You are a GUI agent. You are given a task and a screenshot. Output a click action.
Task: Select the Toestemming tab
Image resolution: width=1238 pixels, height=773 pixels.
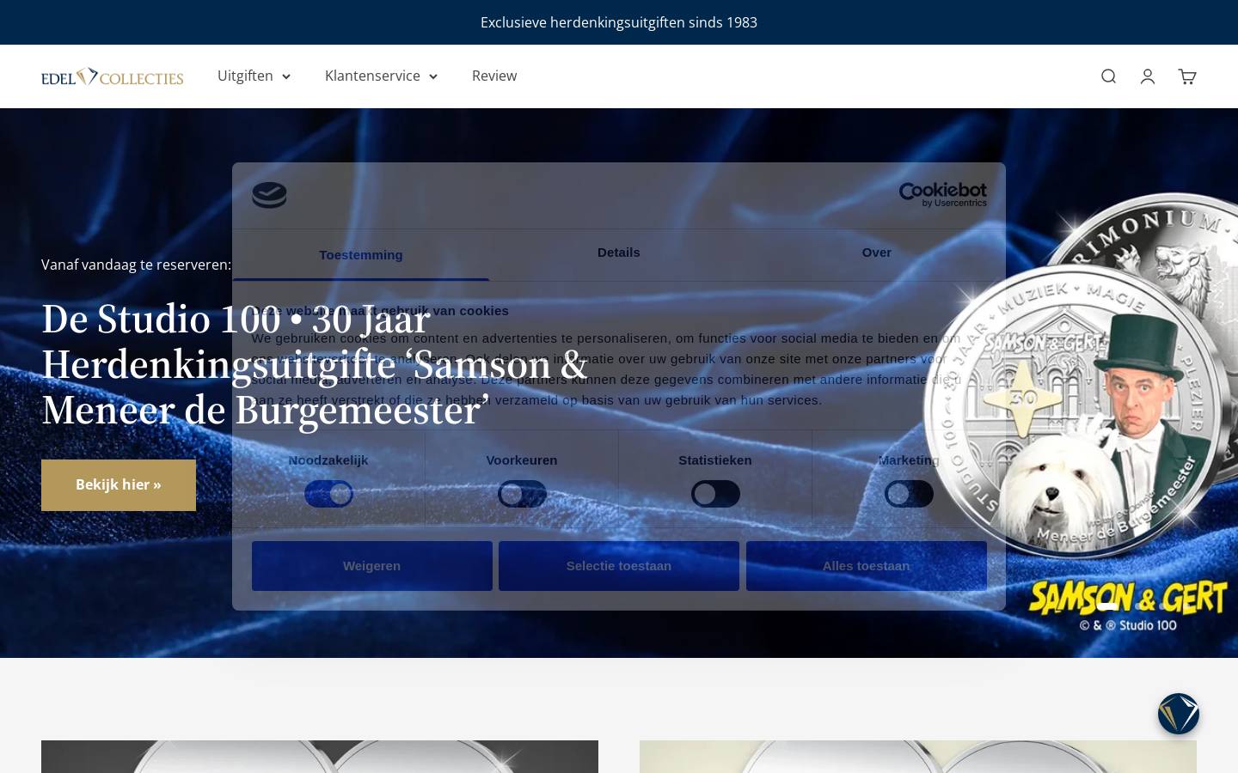pyautogui.click(x=361, y=255)
